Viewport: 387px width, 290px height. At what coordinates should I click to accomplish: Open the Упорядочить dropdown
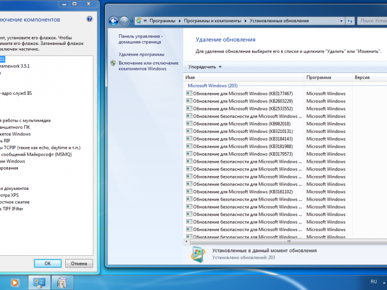pos(205,67)
